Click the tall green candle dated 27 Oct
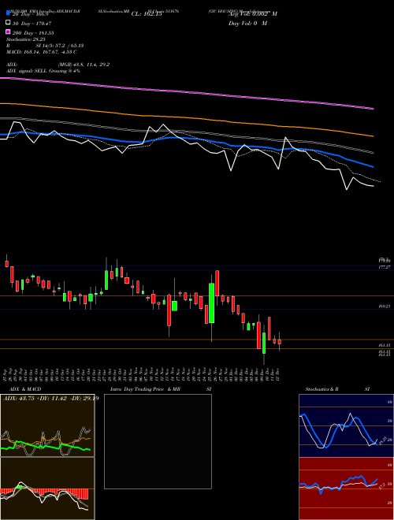Viewport: 394px width, 520px height. (106, 280)
